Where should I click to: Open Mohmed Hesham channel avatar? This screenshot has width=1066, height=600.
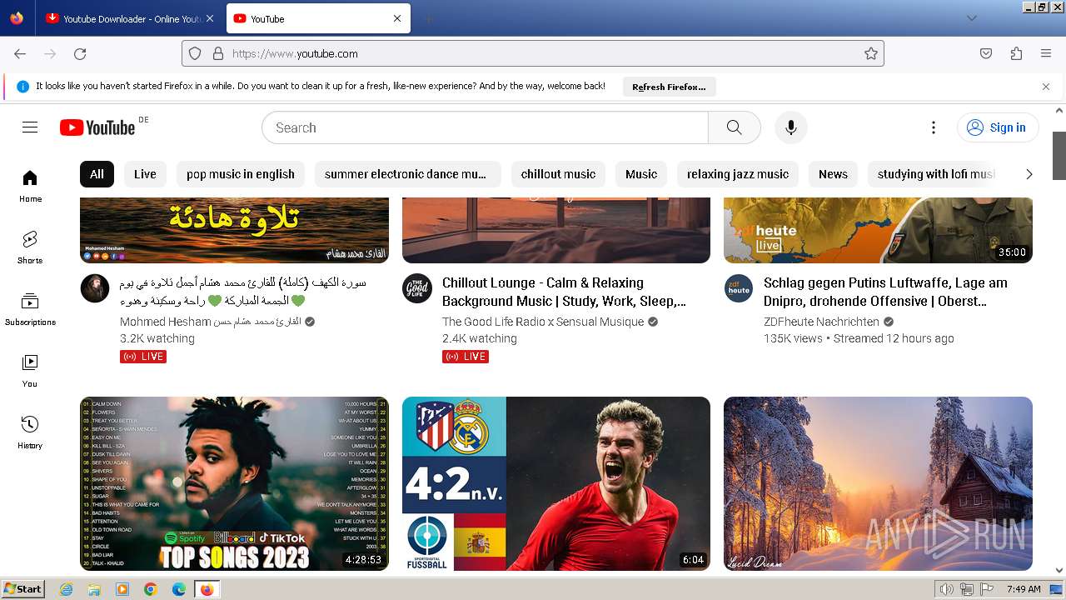(95, 288)
